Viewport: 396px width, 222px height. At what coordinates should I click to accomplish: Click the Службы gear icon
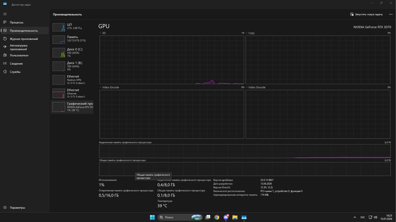pyautogui.click(x=5, y=72)
